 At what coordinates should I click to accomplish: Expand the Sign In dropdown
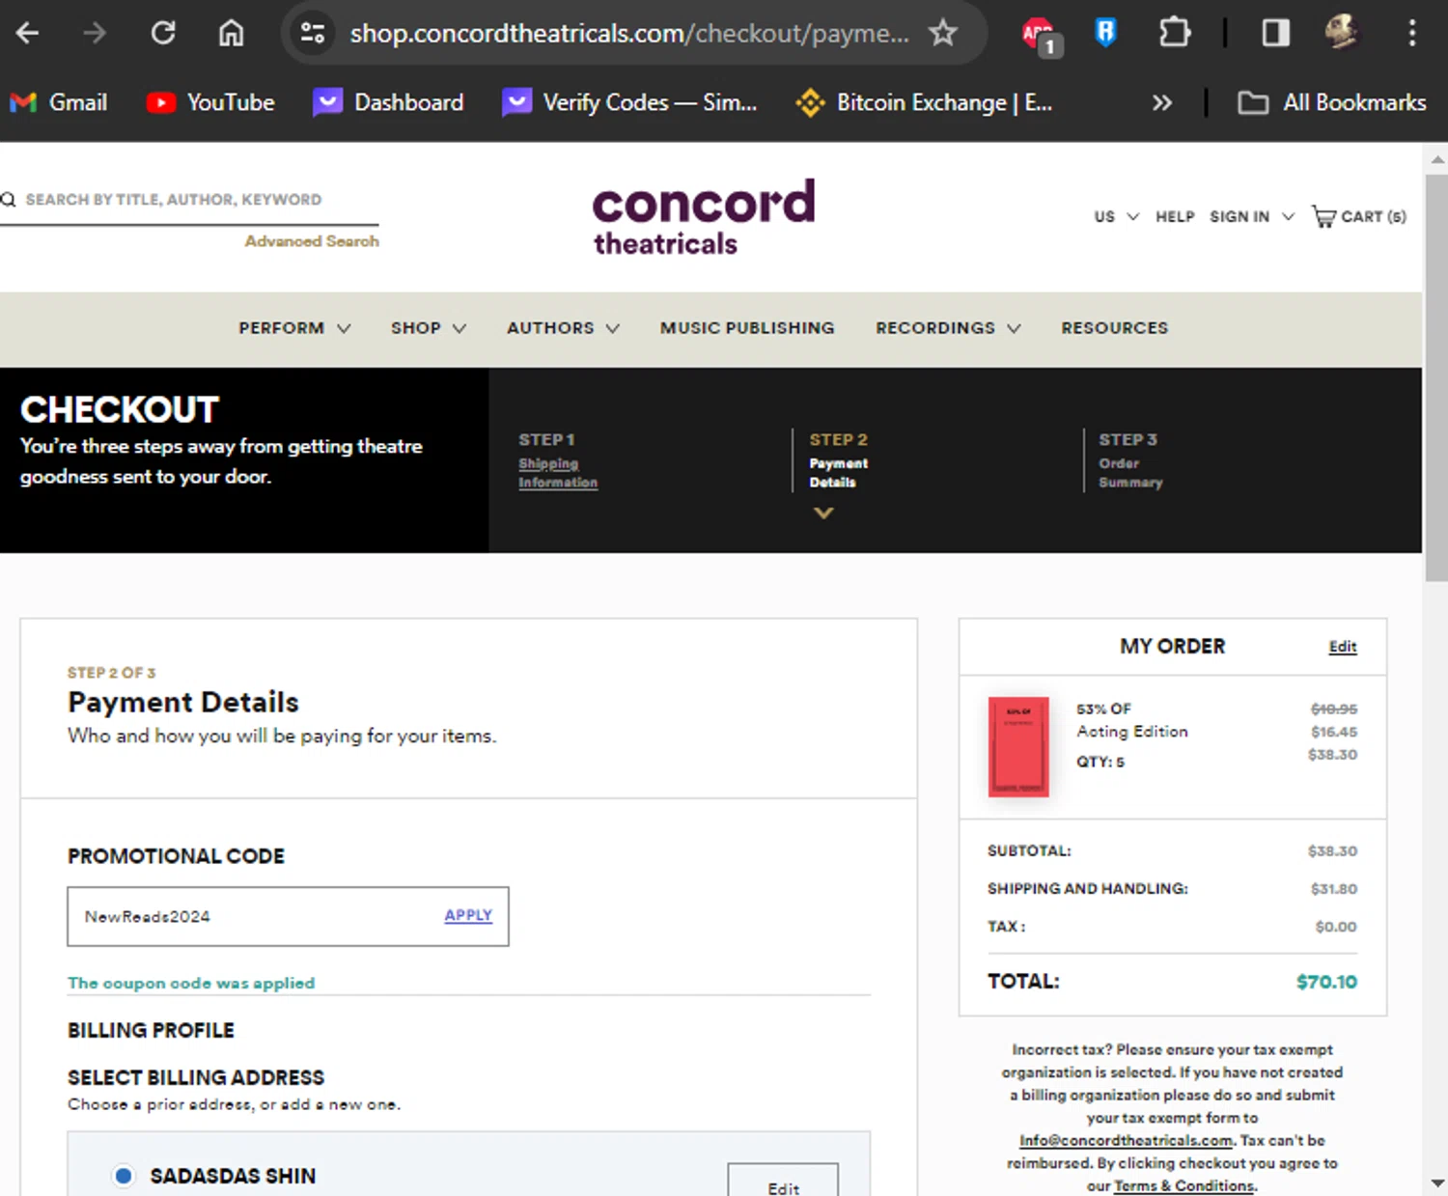coord(1251,217)
